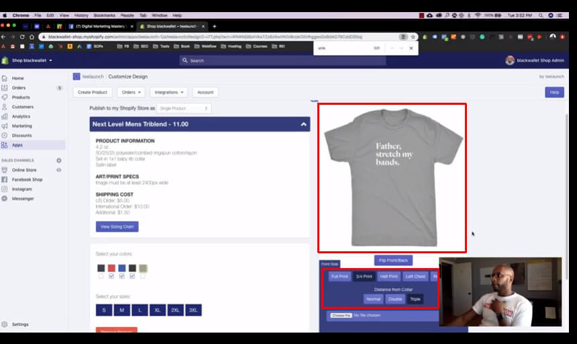Open browser home page button
This screenshot has width=577, height=344.
(x=32, y=37)
